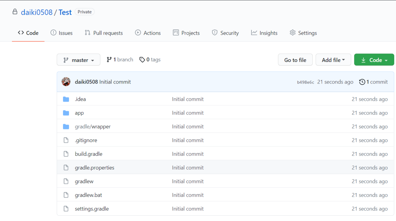The height and width of the screenshot is (221, 396).
Task: Click the Issues circle icon
Action: (x=53, y=33)
